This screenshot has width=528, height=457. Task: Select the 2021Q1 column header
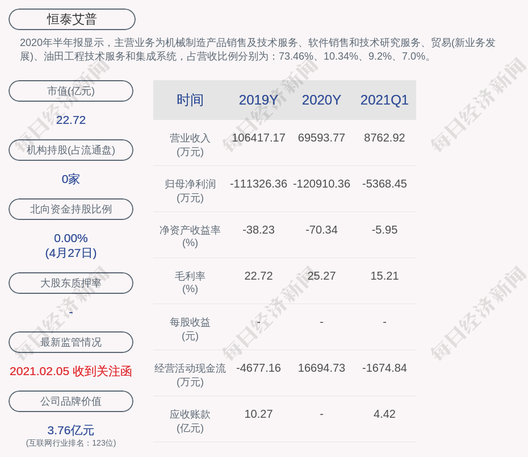384,100
